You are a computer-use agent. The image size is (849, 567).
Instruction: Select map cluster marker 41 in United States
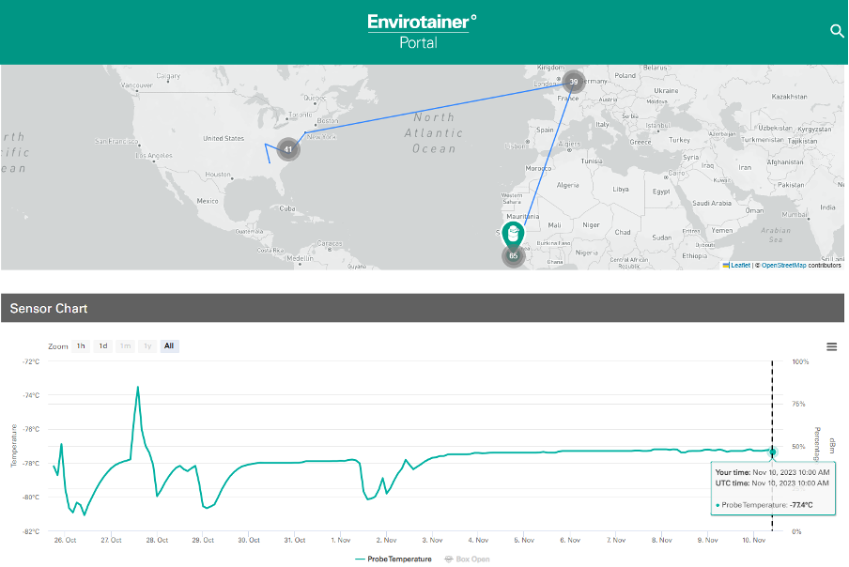pyautogui.click(x=288, y=149)
